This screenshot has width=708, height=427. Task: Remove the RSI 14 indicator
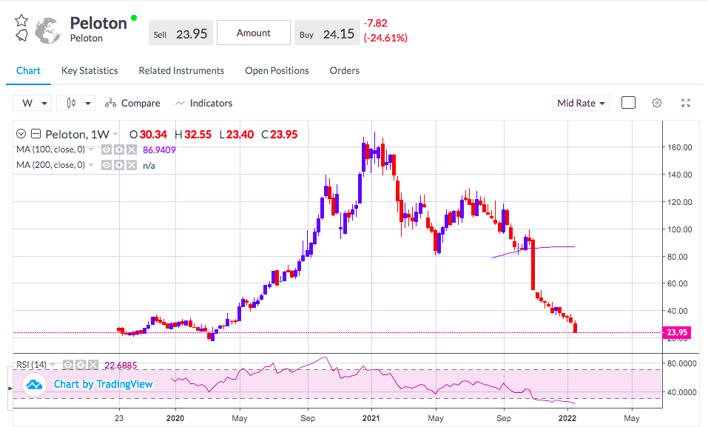[x=93, y=365]
